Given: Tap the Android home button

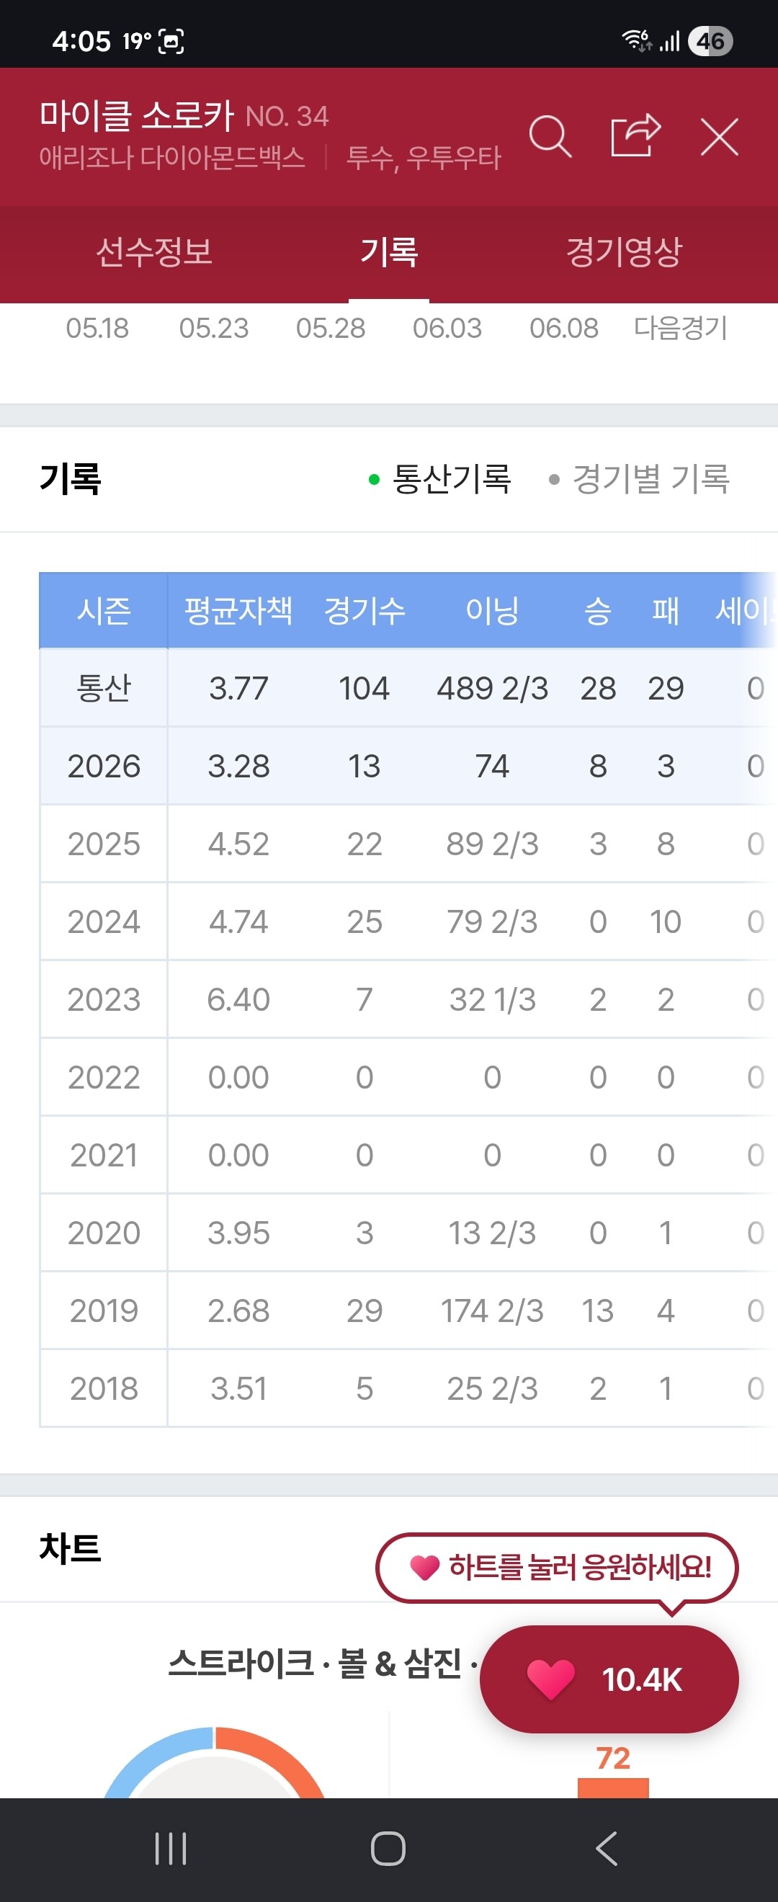Looking at the screenshot, I should (x=388, y=1848).
